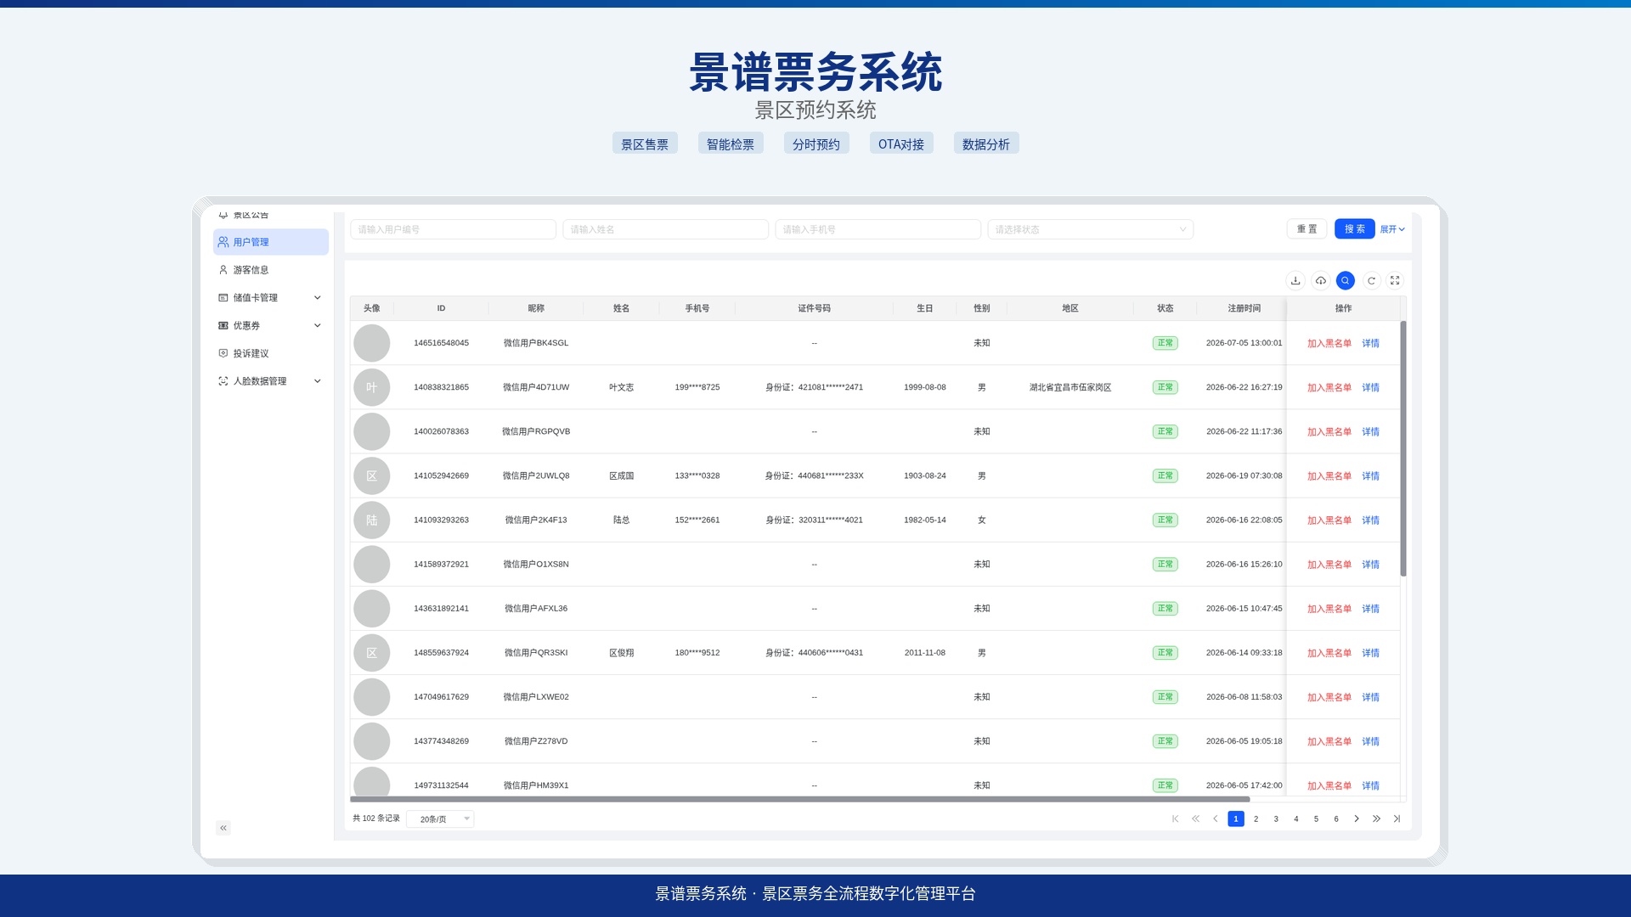The image size is (1631, 917).
Task: Blacklist user 微信用户Z278VD via 加入黑名单
Action: click(x=1329, y=742)
